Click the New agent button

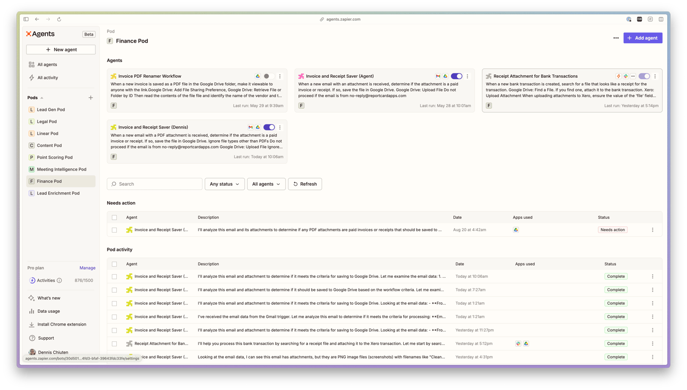pyautogui.click(x=61, y=50)
